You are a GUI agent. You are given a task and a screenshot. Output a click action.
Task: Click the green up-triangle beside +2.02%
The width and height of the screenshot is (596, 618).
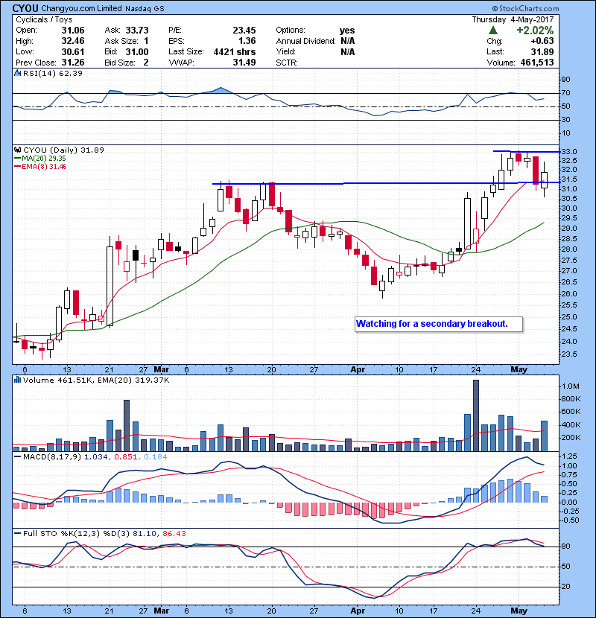(x=492, y=31)
